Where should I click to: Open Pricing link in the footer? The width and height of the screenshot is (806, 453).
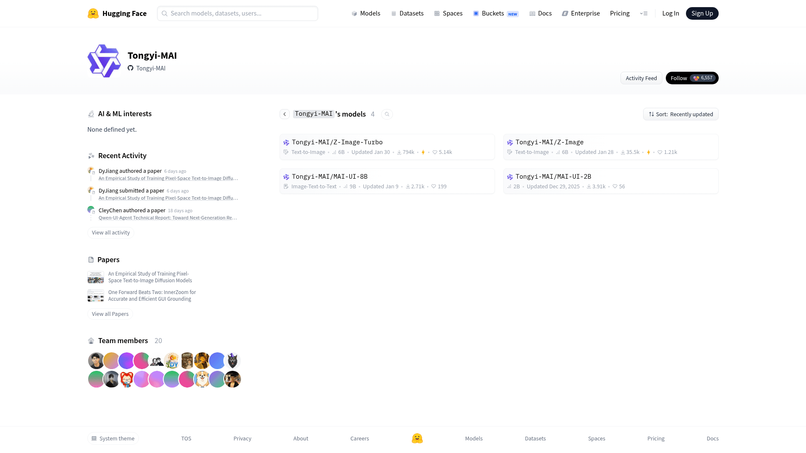click(656, 438)
